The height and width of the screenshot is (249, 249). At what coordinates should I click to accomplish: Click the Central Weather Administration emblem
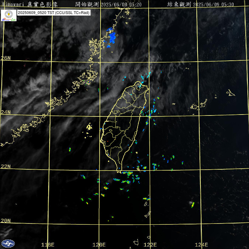click(x=8, y=244)
